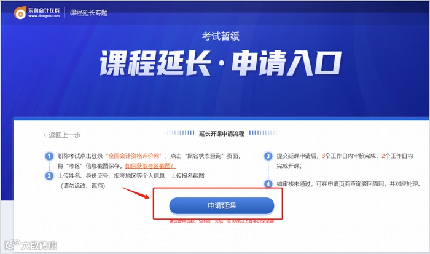Image resolution: width=430 pixels, height=254 pixels.
Task: Click the 延长开课申请流程 section heading
Action: (222, 133)
